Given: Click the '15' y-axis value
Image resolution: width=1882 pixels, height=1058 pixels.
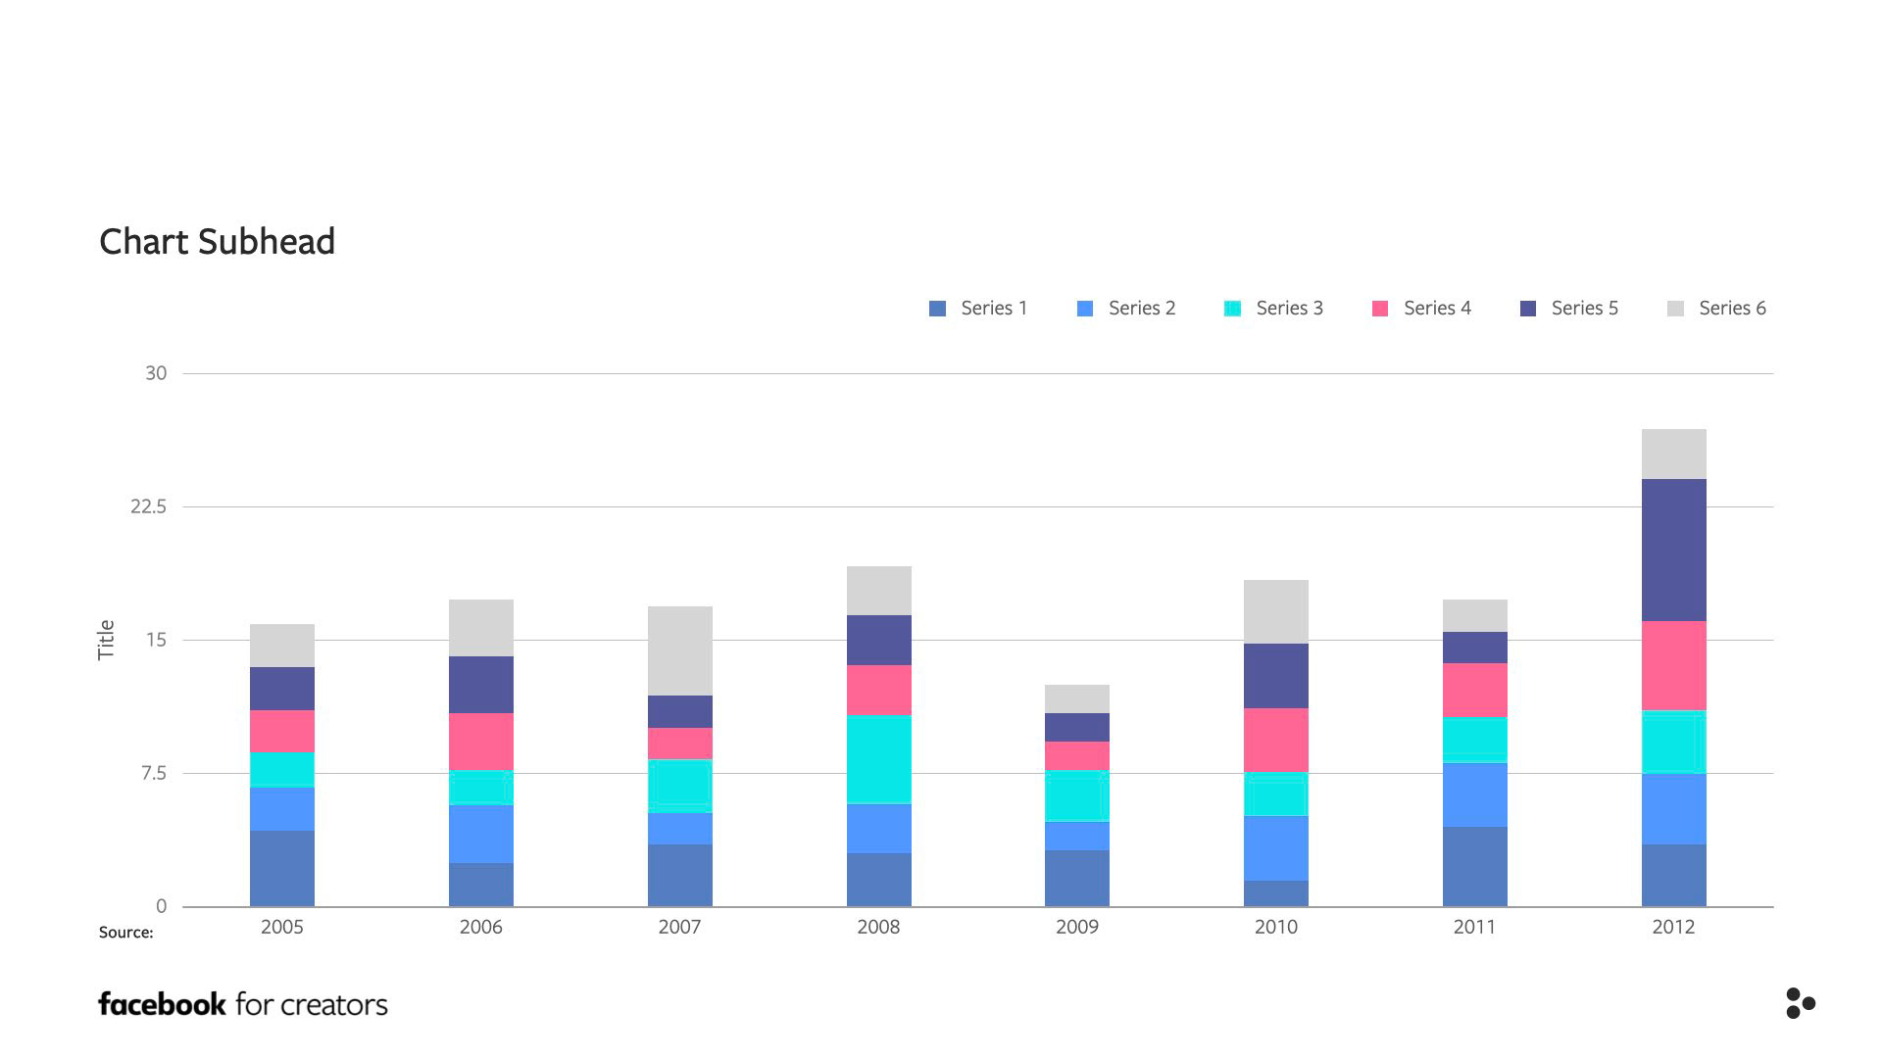Looking at the screenshot, I should [x=156, y=640].
